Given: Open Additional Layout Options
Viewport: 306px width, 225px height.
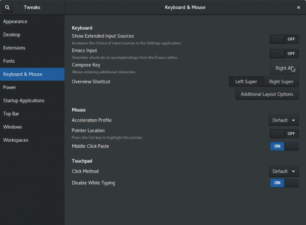Looking at the screenshot, I should (267, 94).
